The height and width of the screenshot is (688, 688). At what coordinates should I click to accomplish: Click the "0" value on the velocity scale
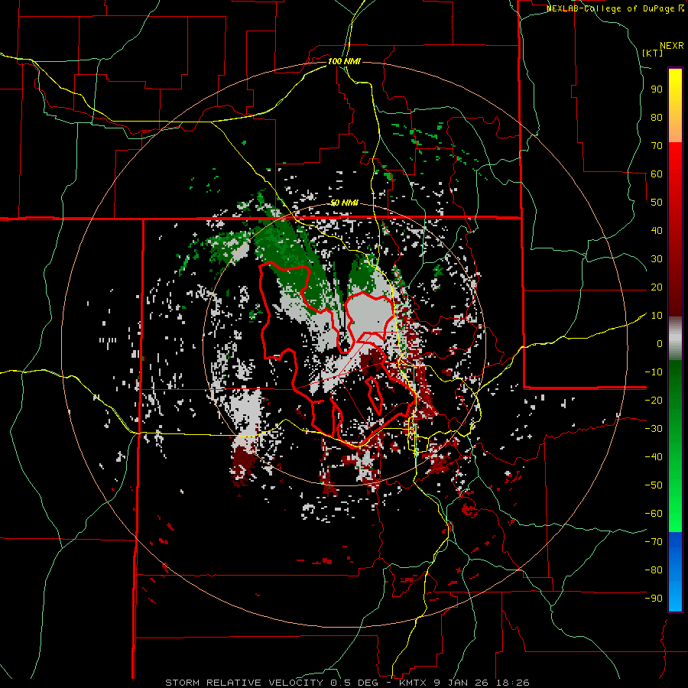point(660,343)
